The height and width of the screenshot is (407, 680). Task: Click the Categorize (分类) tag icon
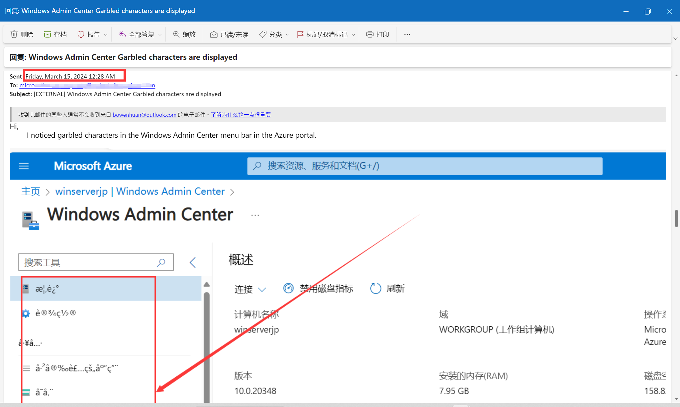pyautogui.click(x=263, y=34)
